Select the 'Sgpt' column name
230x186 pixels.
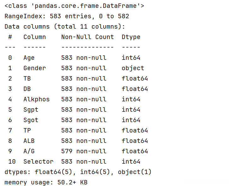point(31,110)
